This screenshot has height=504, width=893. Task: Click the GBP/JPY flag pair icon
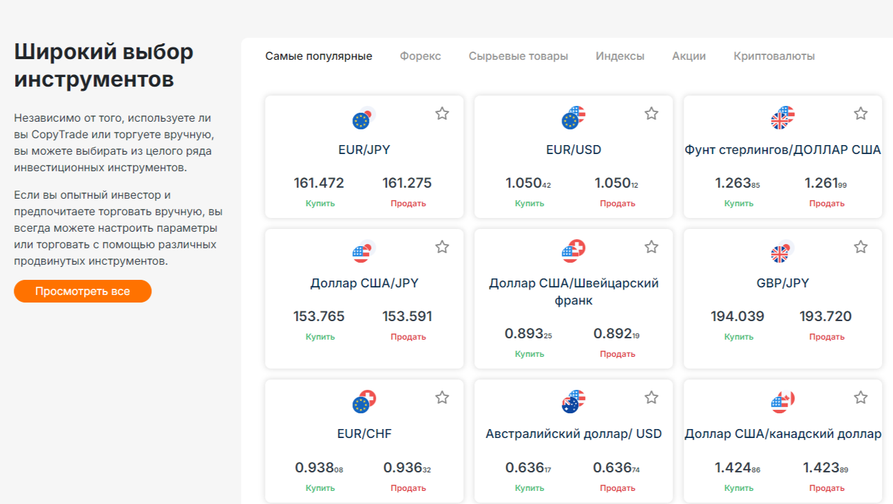click(x=783, y=252)
